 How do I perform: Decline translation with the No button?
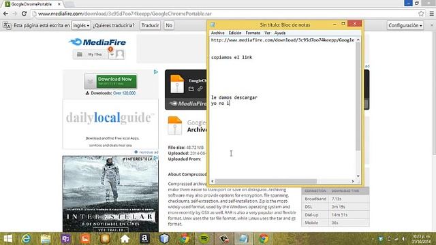click(169, 25)
